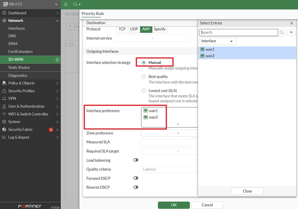Choose the TCP protocol button
Screen dimensions: 298x209
coord(122,29)
